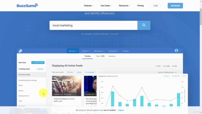Open the Projects menu item
Viewport: 202px width, 114px height.
tap(126, 51)
